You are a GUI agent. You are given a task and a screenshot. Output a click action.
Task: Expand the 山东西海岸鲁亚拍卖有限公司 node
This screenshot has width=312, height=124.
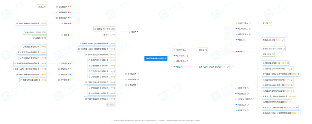click(x=15, y=64)
